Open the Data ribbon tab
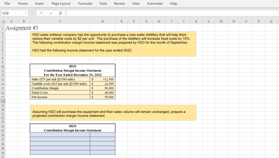 pyautogui.click(x=103, y=3)
